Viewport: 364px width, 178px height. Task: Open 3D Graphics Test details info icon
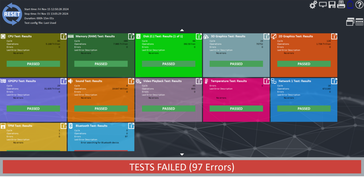coord(266,36)
